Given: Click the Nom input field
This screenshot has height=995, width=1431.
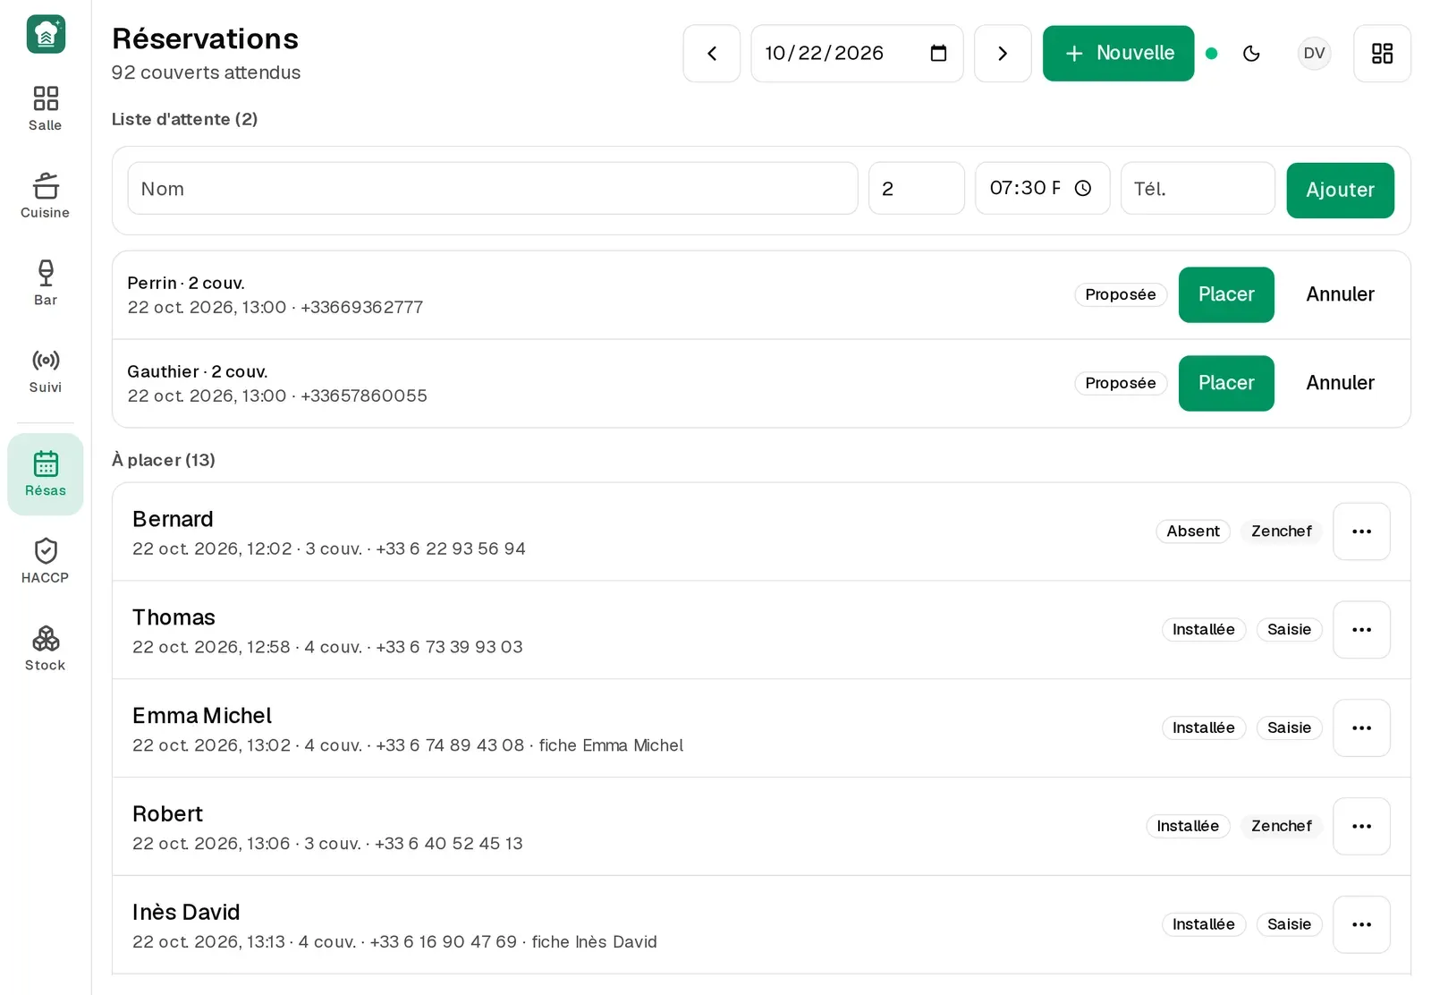Looking at the screenshot, I should click(493, 188).
